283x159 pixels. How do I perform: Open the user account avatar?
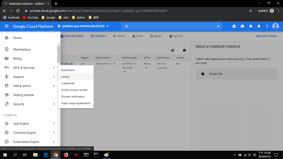point(276,26)
